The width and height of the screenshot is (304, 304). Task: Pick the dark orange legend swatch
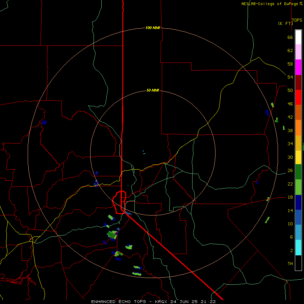[x=298, y=112]
